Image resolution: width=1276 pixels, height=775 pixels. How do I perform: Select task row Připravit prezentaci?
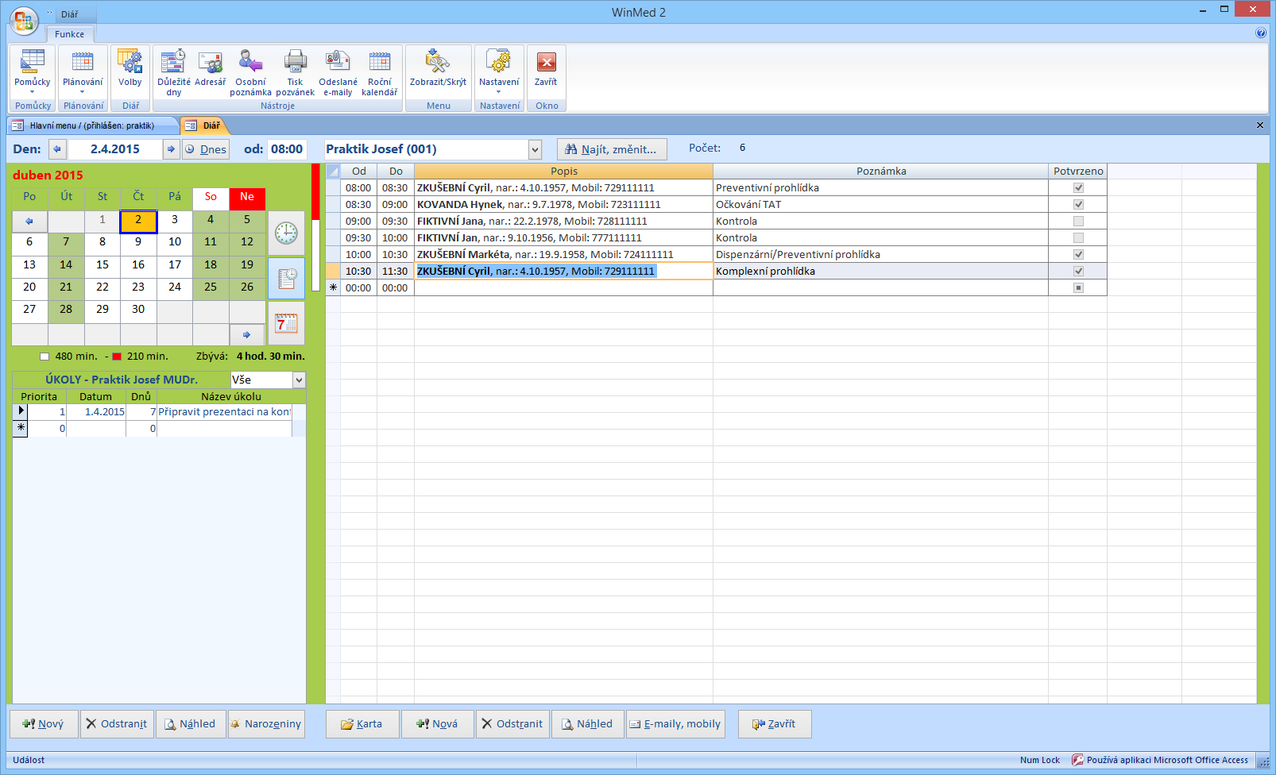tap(159, 412)
